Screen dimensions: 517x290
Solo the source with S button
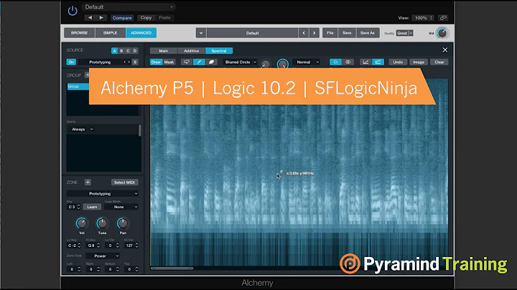tap(135, 62)
